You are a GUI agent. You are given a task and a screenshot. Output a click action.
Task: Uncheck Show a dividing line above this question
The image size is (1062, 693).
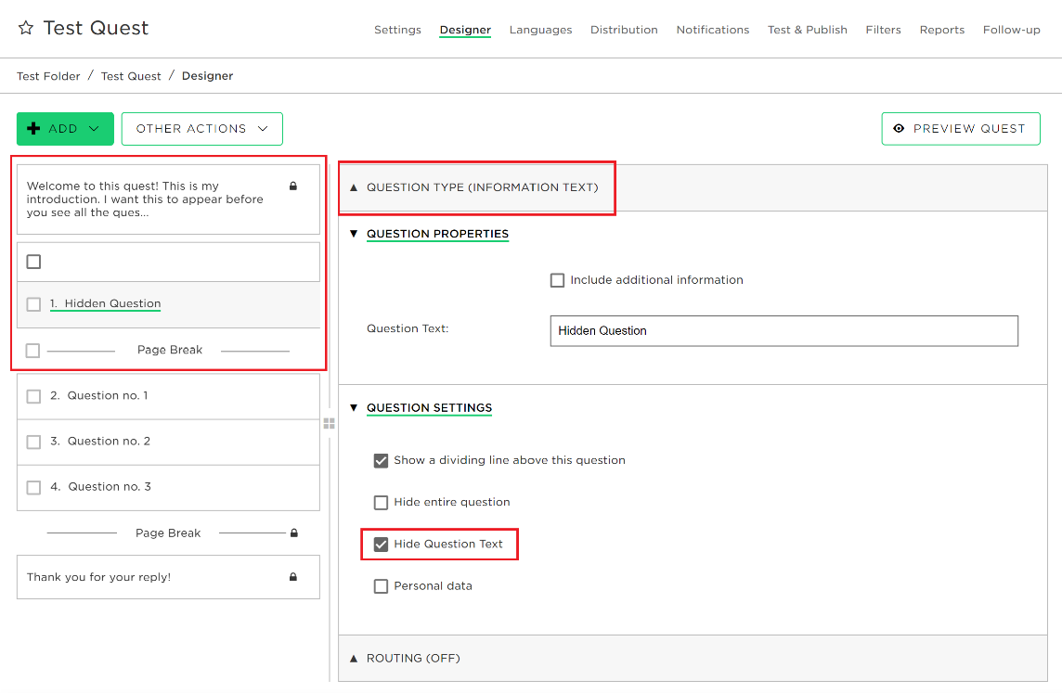pyautogui.click(x=382, y=461)
